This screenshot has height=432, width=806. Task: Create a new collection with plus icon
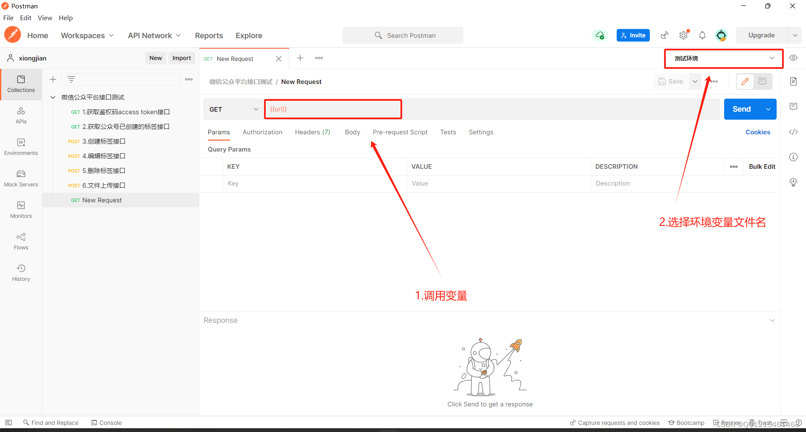click(x=53, y=79)
